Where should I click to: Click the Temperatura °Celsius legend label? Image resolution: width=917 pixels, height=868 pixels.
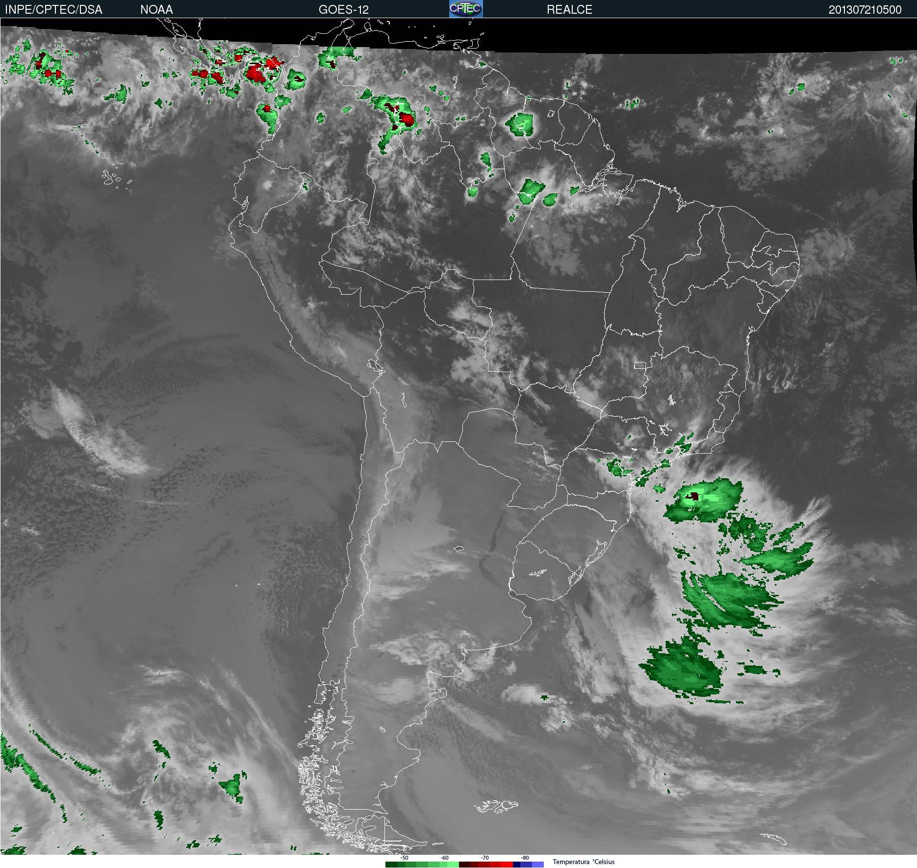(584, 862)
